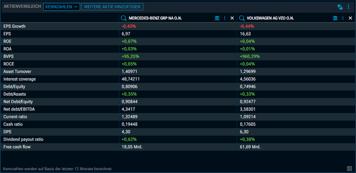Image resolution: width=356 pixels, height=173 pixels.
Task: Click search icon beside Volkswagen AG
Action: 242,18
